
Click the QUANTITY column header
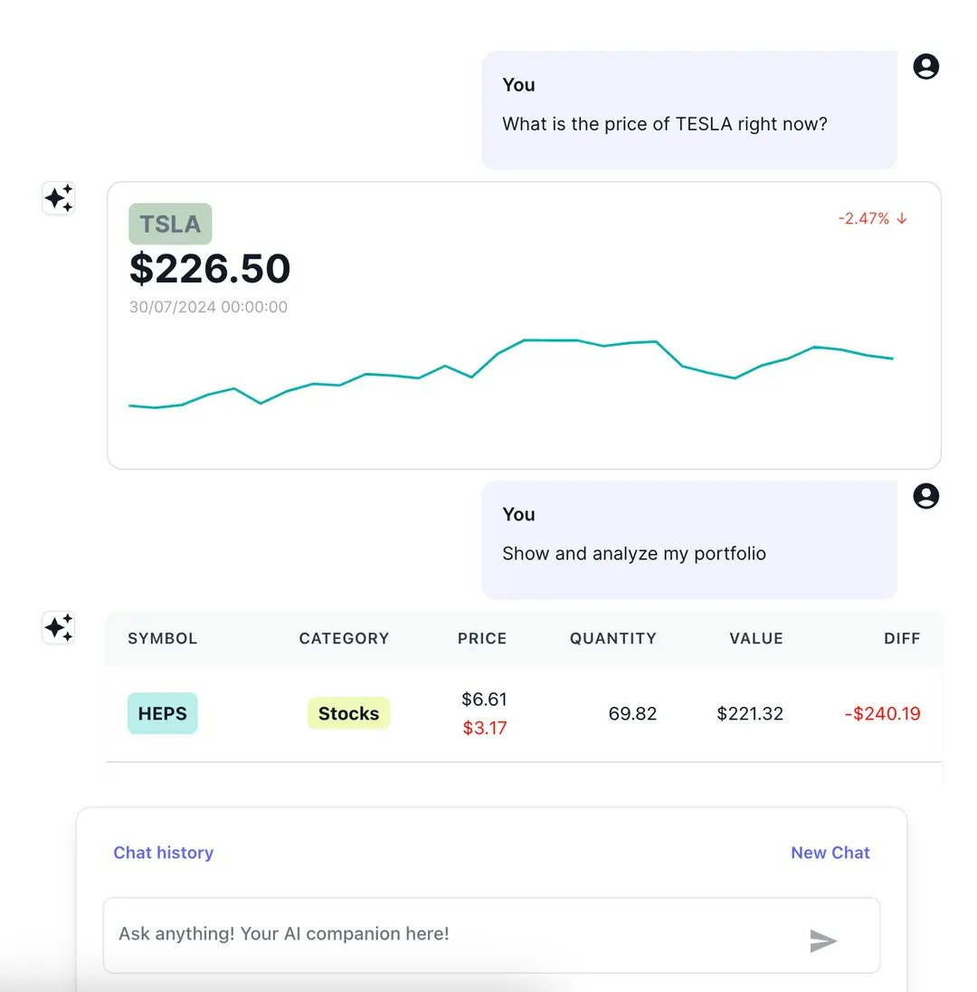[612, 638]
